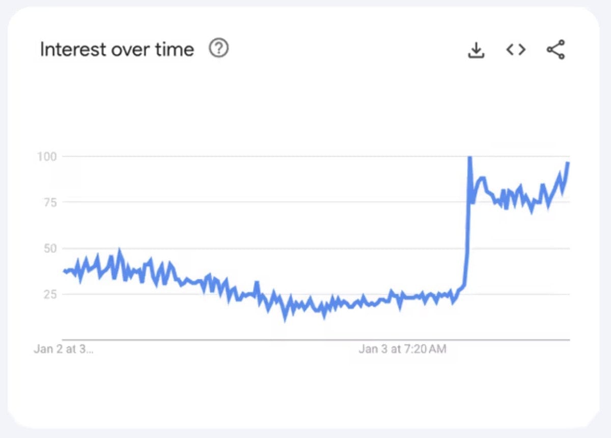
Task: Click the 100 y-axis label
Action: point(46,156)
